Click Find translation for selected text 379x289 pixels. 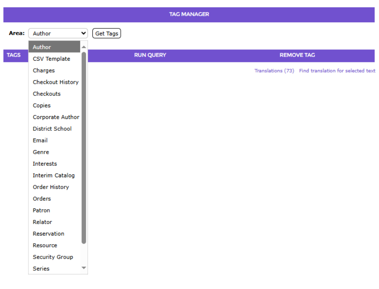click(x=337, y=70)
